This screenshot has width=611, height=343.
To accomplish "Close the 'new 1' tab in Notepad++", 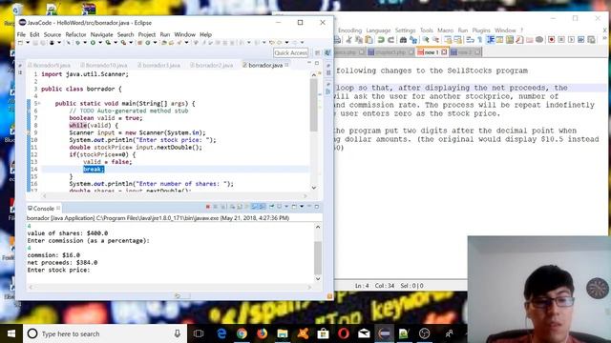I will [444, 52].
